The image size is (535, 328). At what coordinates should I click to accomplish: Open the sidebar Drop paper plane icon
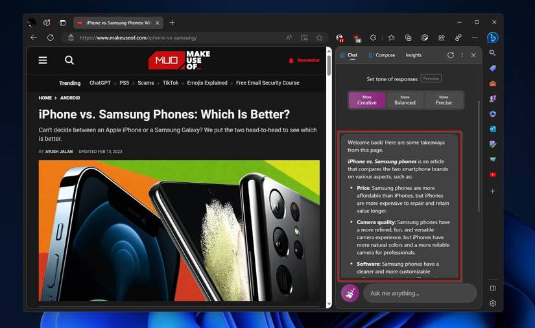tap(492, 159)
